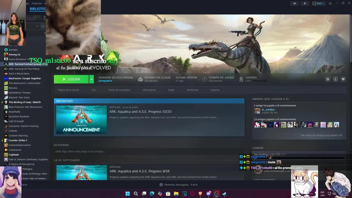This screenshot has width=352, height=198.
Task: Select Blue Protocol: Star Resonance entry
Action: click(25, 107)
